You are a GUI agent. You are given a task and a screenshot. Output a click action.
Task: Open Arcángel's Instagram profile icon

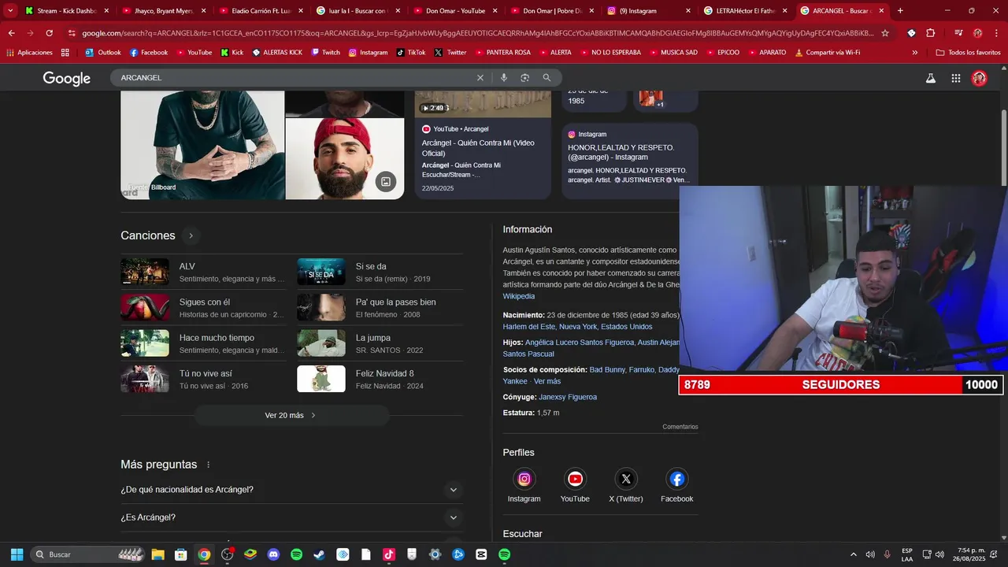coord(524,479)
